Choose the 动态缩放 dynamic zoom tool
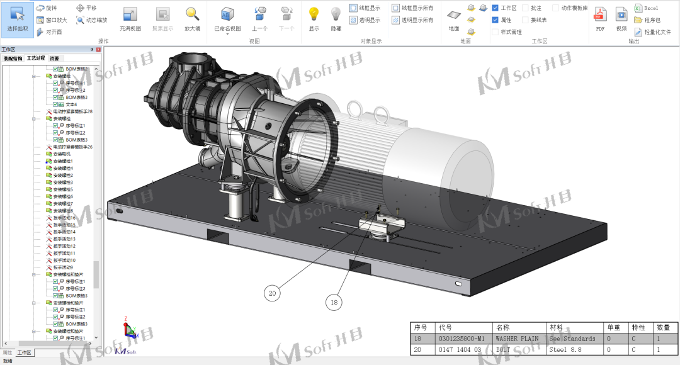This screenshot has width=680, height=365. (91, 20)
